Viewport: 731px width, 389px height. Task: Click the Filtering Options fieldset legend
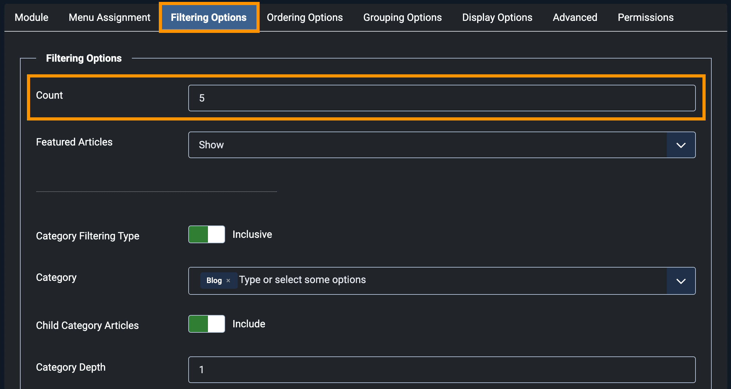click(84, 58)
